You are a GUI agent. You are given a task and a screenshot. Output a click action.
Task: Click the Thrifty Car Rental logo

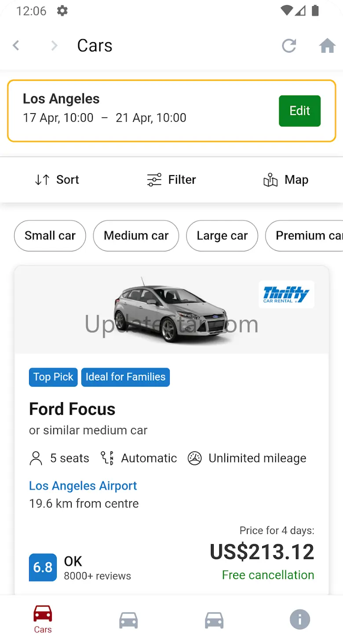286,294
